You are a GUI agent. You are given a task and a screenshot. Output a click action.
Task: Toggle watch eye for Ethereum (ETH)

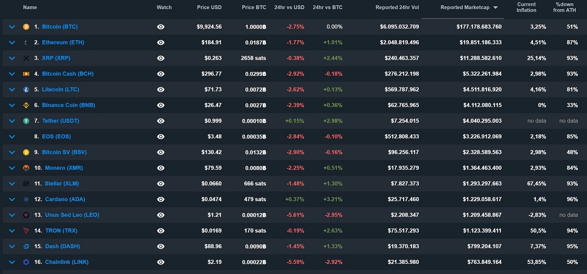[x=161, y=42]
